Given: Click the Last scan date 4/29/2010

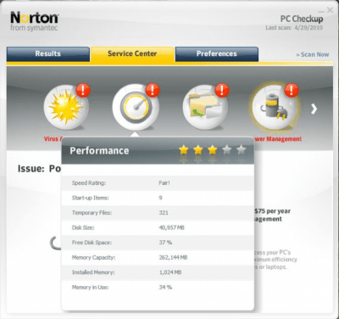Looking at the screenshot, I should click(308, 28).
